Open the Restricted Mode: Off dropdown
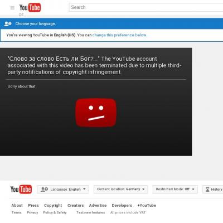The height and width of the screenshot is (223, 223). tap(175, 189)
